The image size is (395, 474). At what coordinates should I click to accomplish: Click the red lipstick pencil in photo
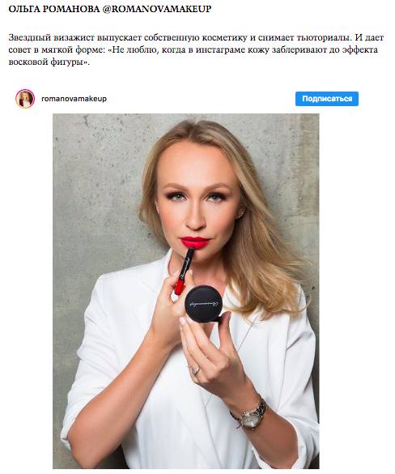click(x=184, y=271)
